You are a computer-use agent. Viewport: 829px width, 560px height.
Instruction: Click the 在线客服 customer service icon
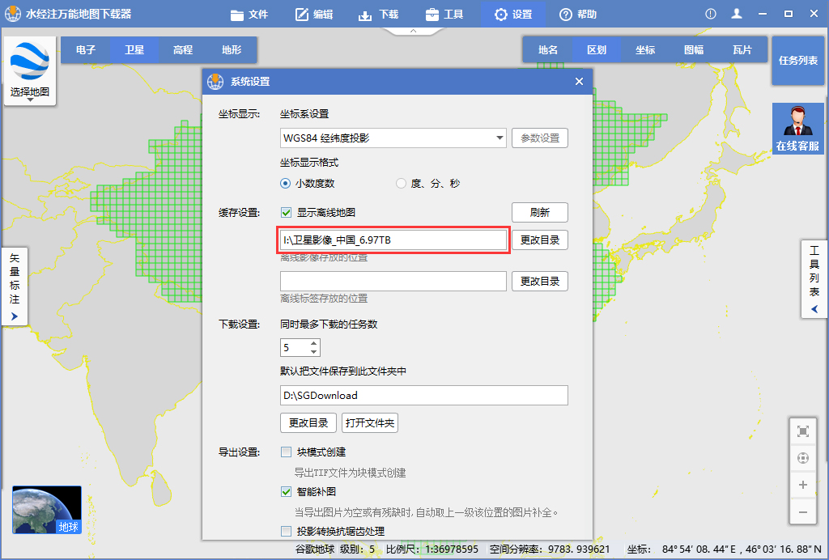(797, 129)
